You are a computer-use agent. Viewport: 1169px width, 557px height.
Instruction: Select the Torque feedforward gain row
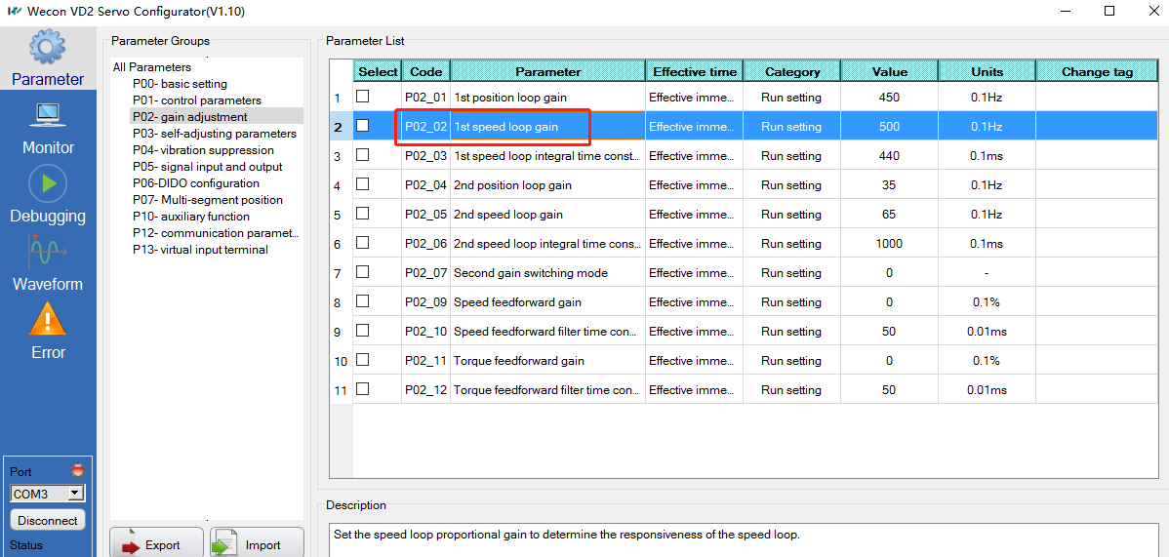coord(518,361)
